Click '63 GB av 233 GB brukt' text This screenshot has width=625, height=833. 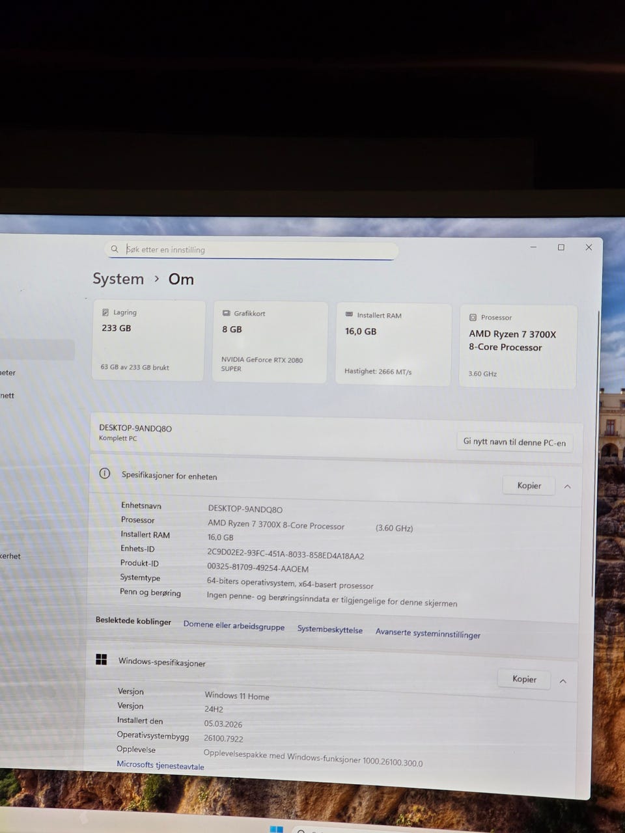click(135, 367)
